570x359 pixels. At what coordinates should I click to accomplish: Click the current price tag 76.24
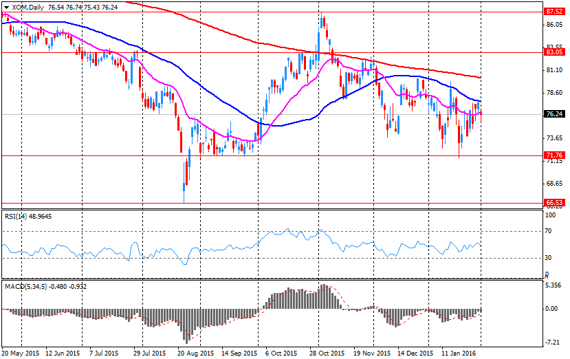(554, 114)
